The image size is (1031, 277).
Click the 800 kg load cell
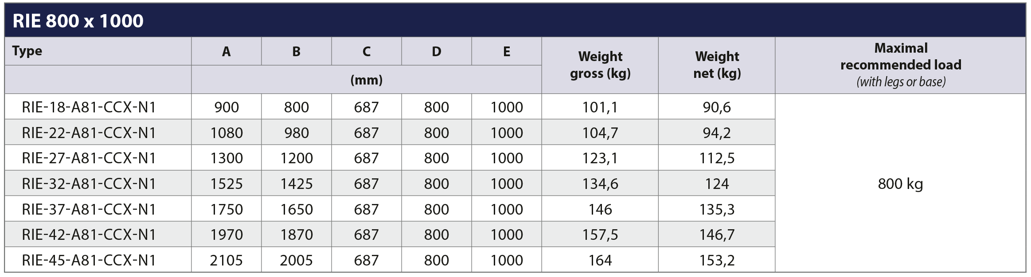(901, 183)
